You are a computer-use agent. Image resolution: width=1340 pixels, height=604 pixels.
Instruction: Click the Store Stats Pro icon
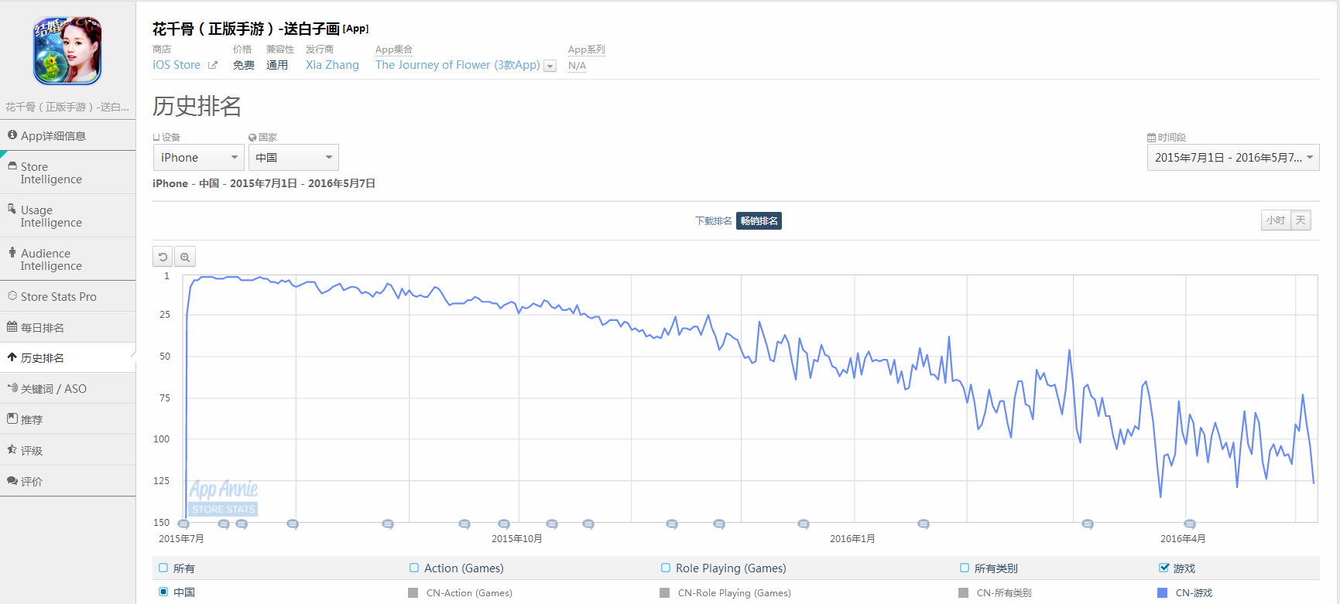pyautogui.click(x=12, y=295)
